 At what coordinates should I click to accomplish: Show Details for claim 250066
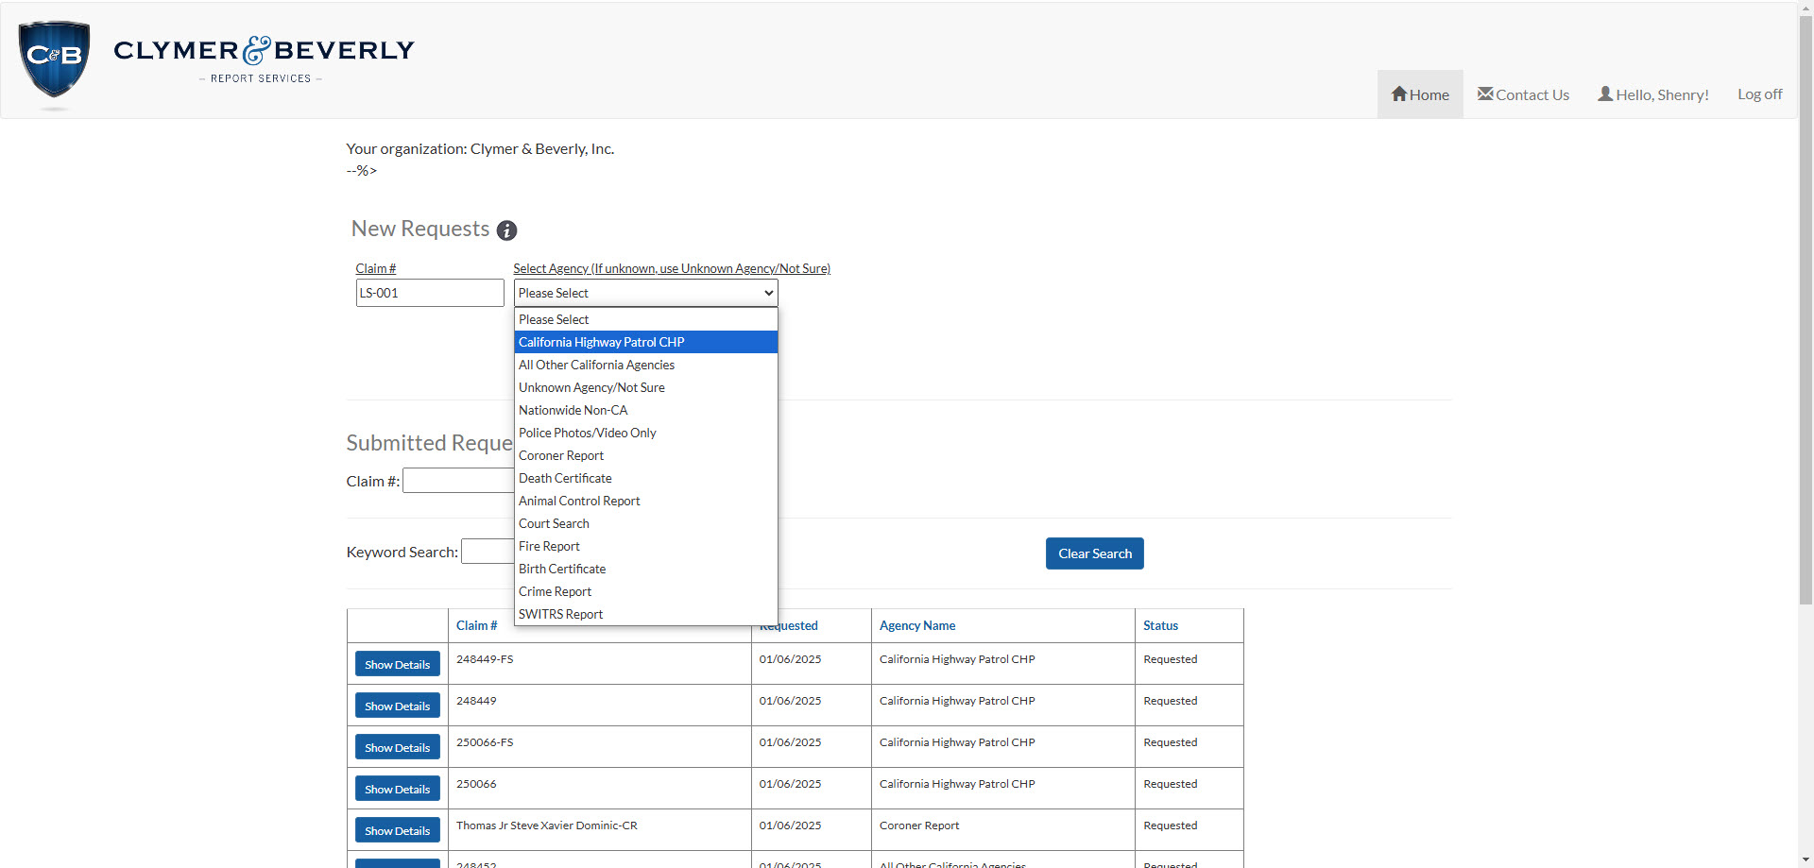[x=397, y=790]
